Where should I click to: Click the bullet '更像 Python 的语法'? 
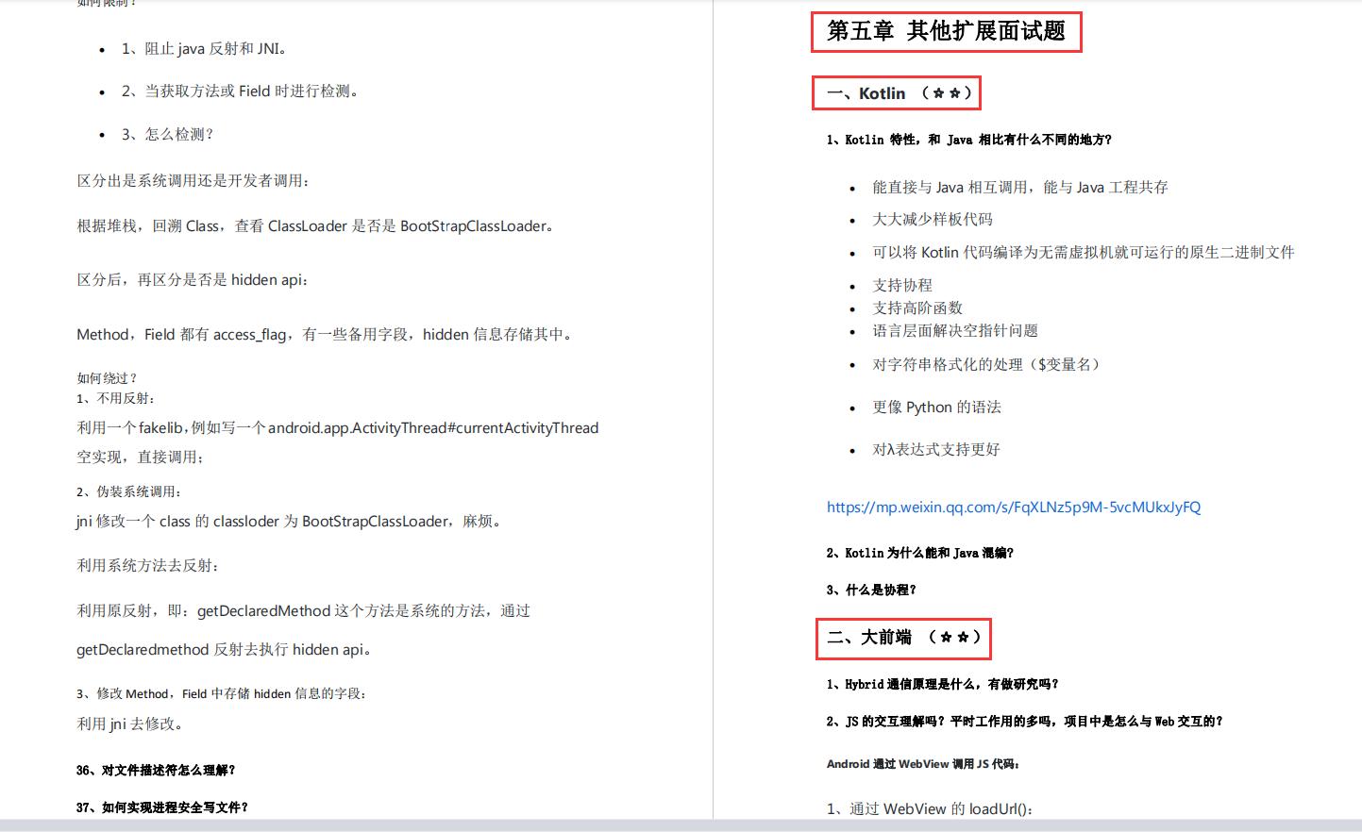[x=936, y=408]
